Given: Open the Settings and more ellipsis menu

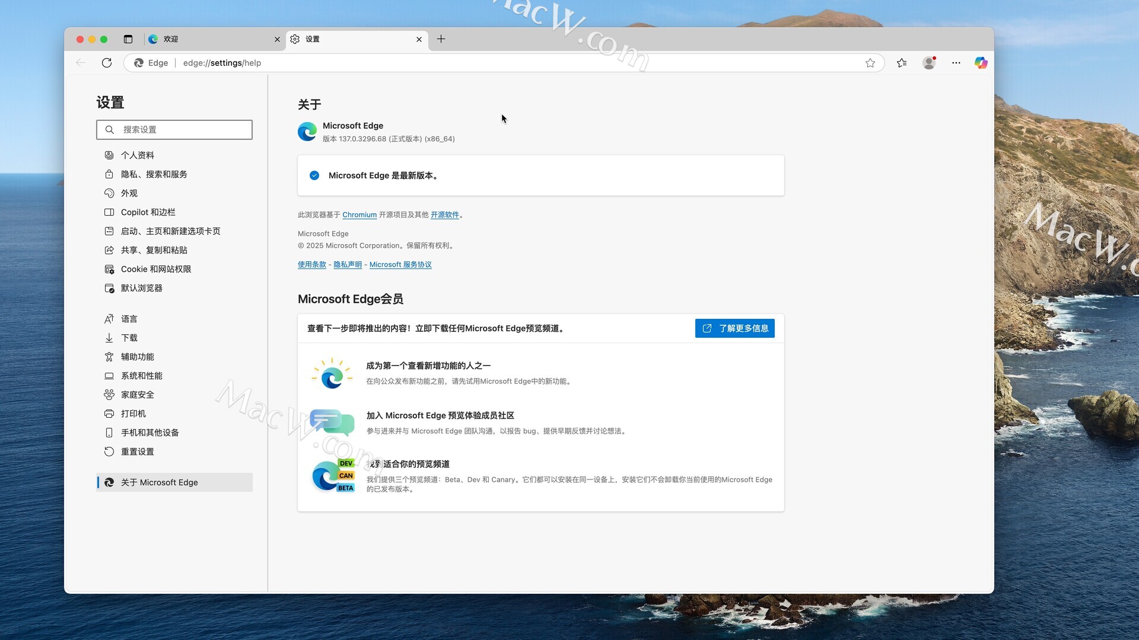Looking at the screenshot, I should (956, 63).
